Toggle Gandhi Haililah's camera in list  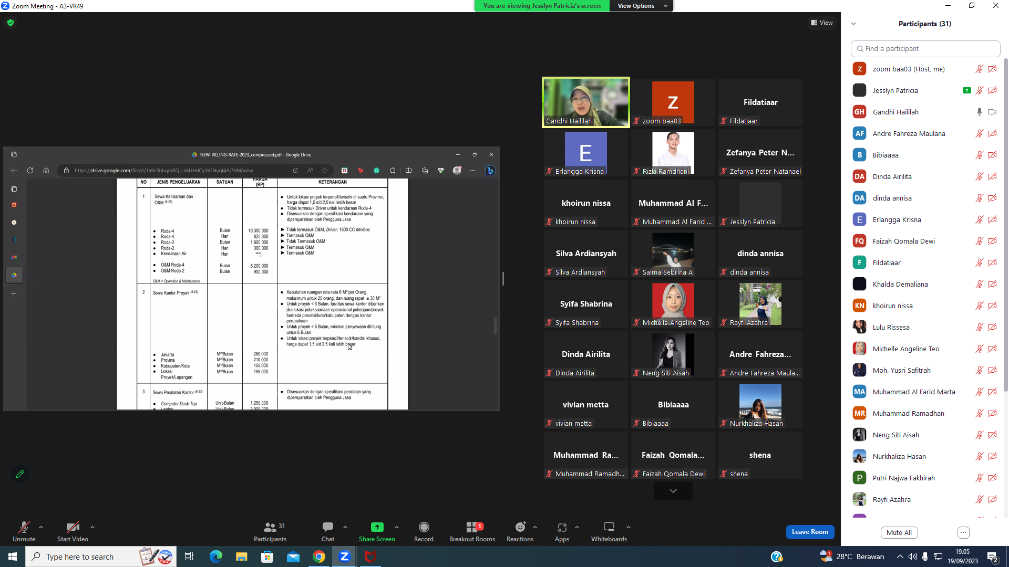click(992, 112)
